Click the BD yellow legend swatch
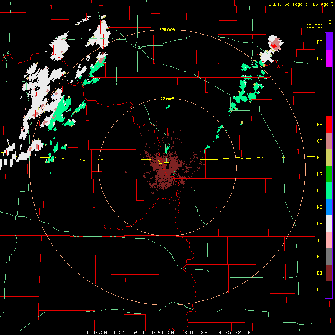 [329, 158]
